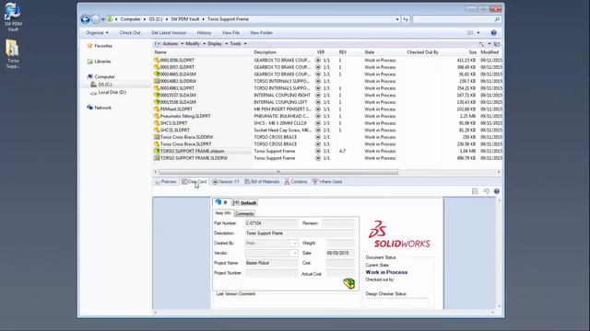Click the View File button
This screenshot has height=331, width=590.
(230, 33)
